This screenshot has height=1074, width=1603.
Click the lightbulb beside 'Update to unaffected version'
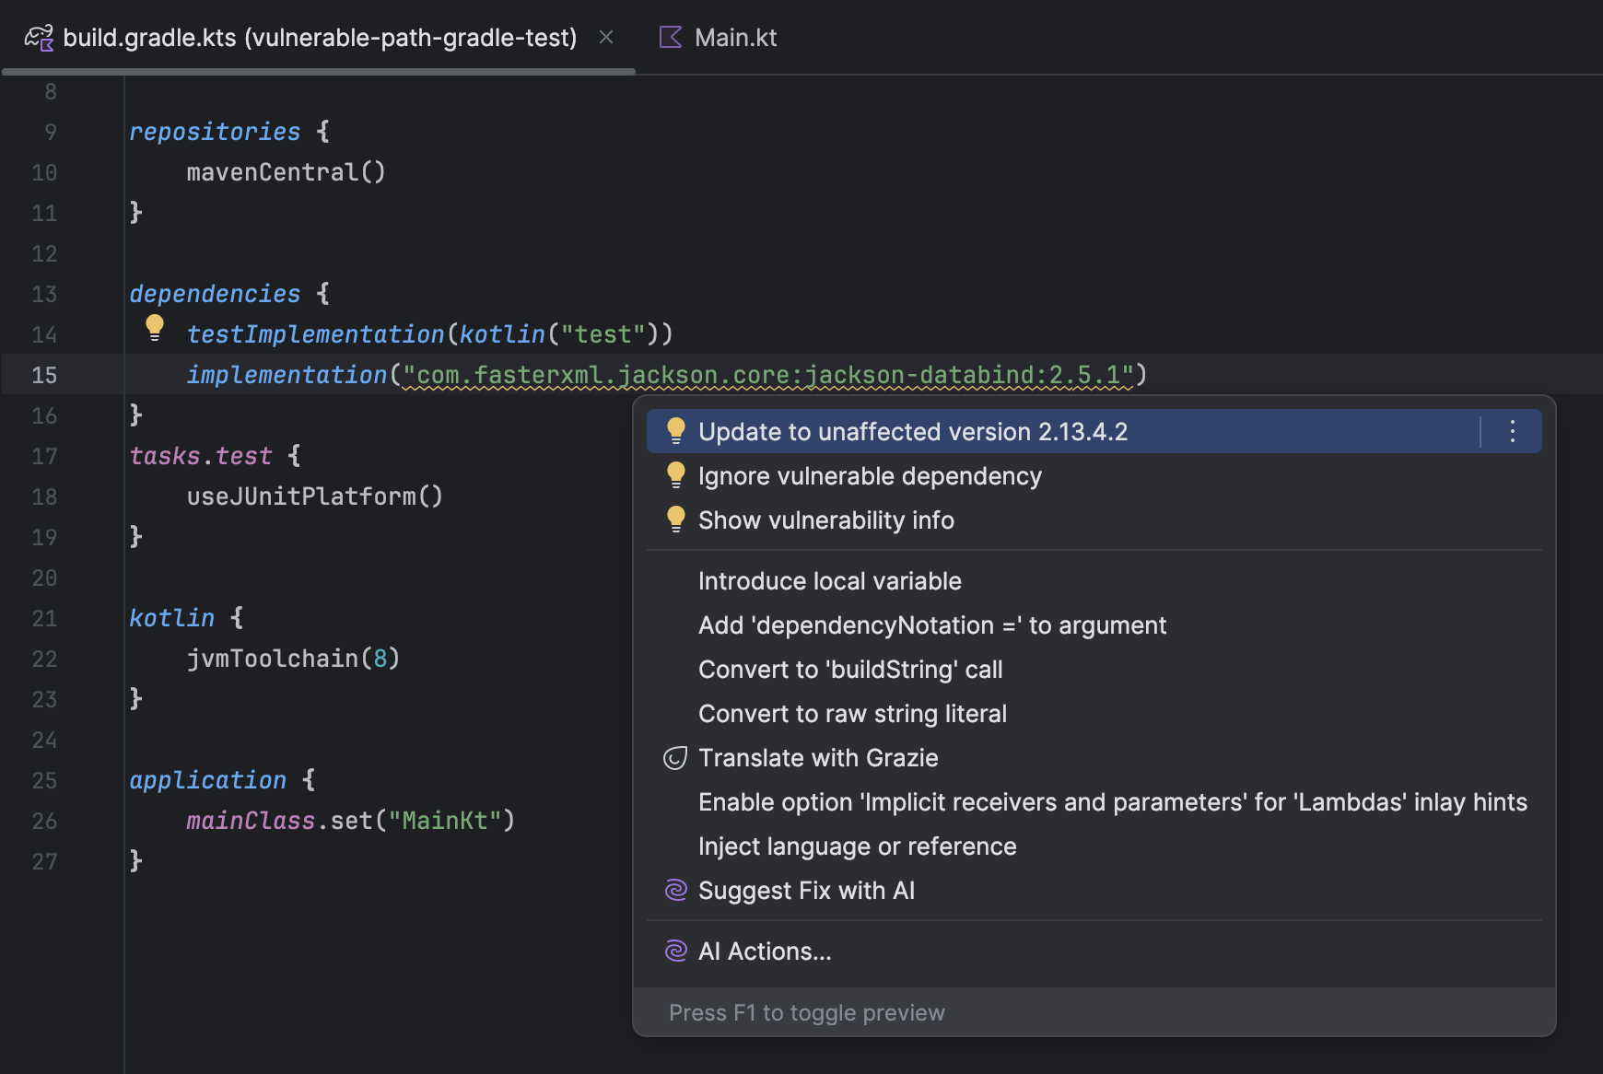677,430
